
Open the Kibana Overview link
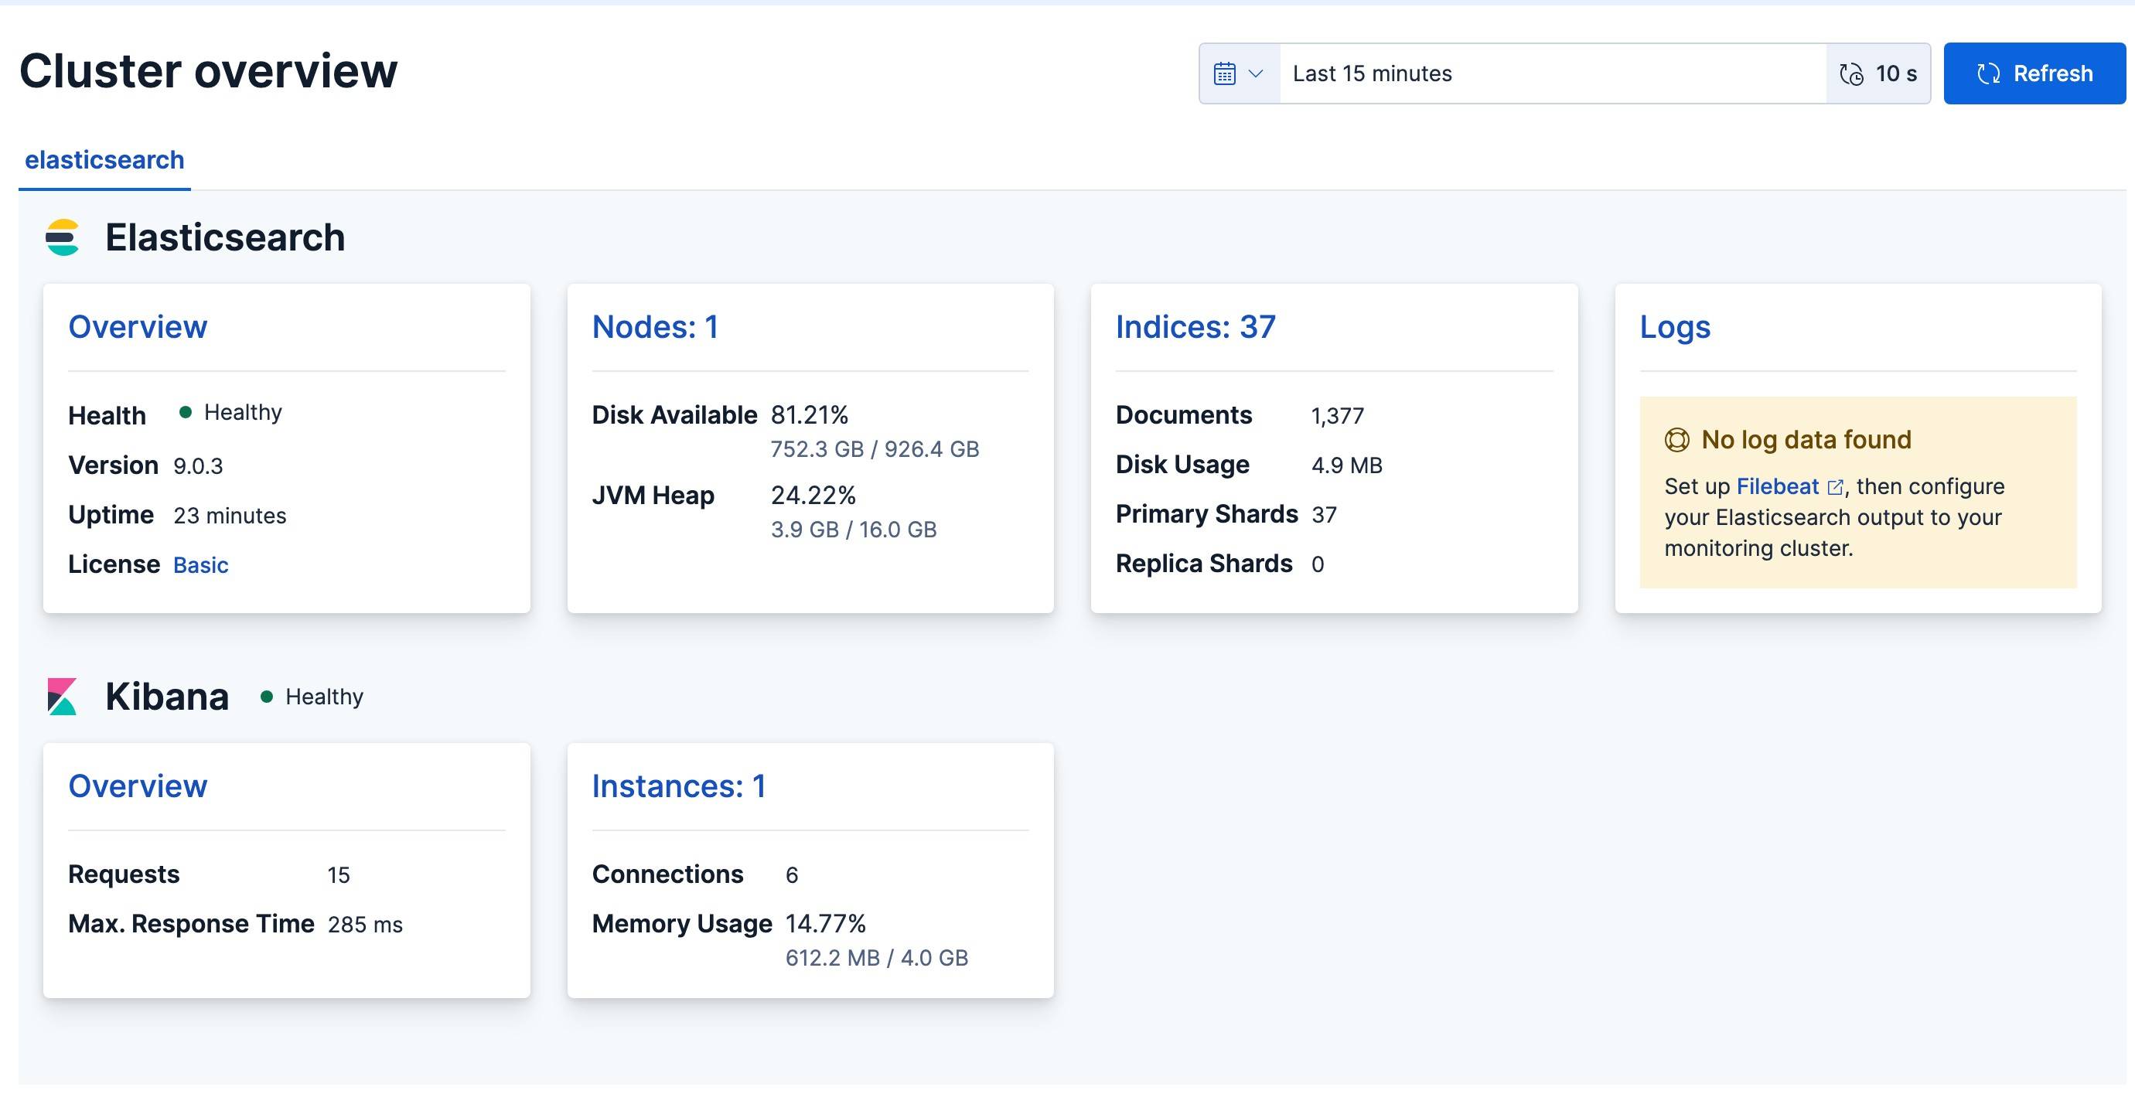tap(138, 786)
